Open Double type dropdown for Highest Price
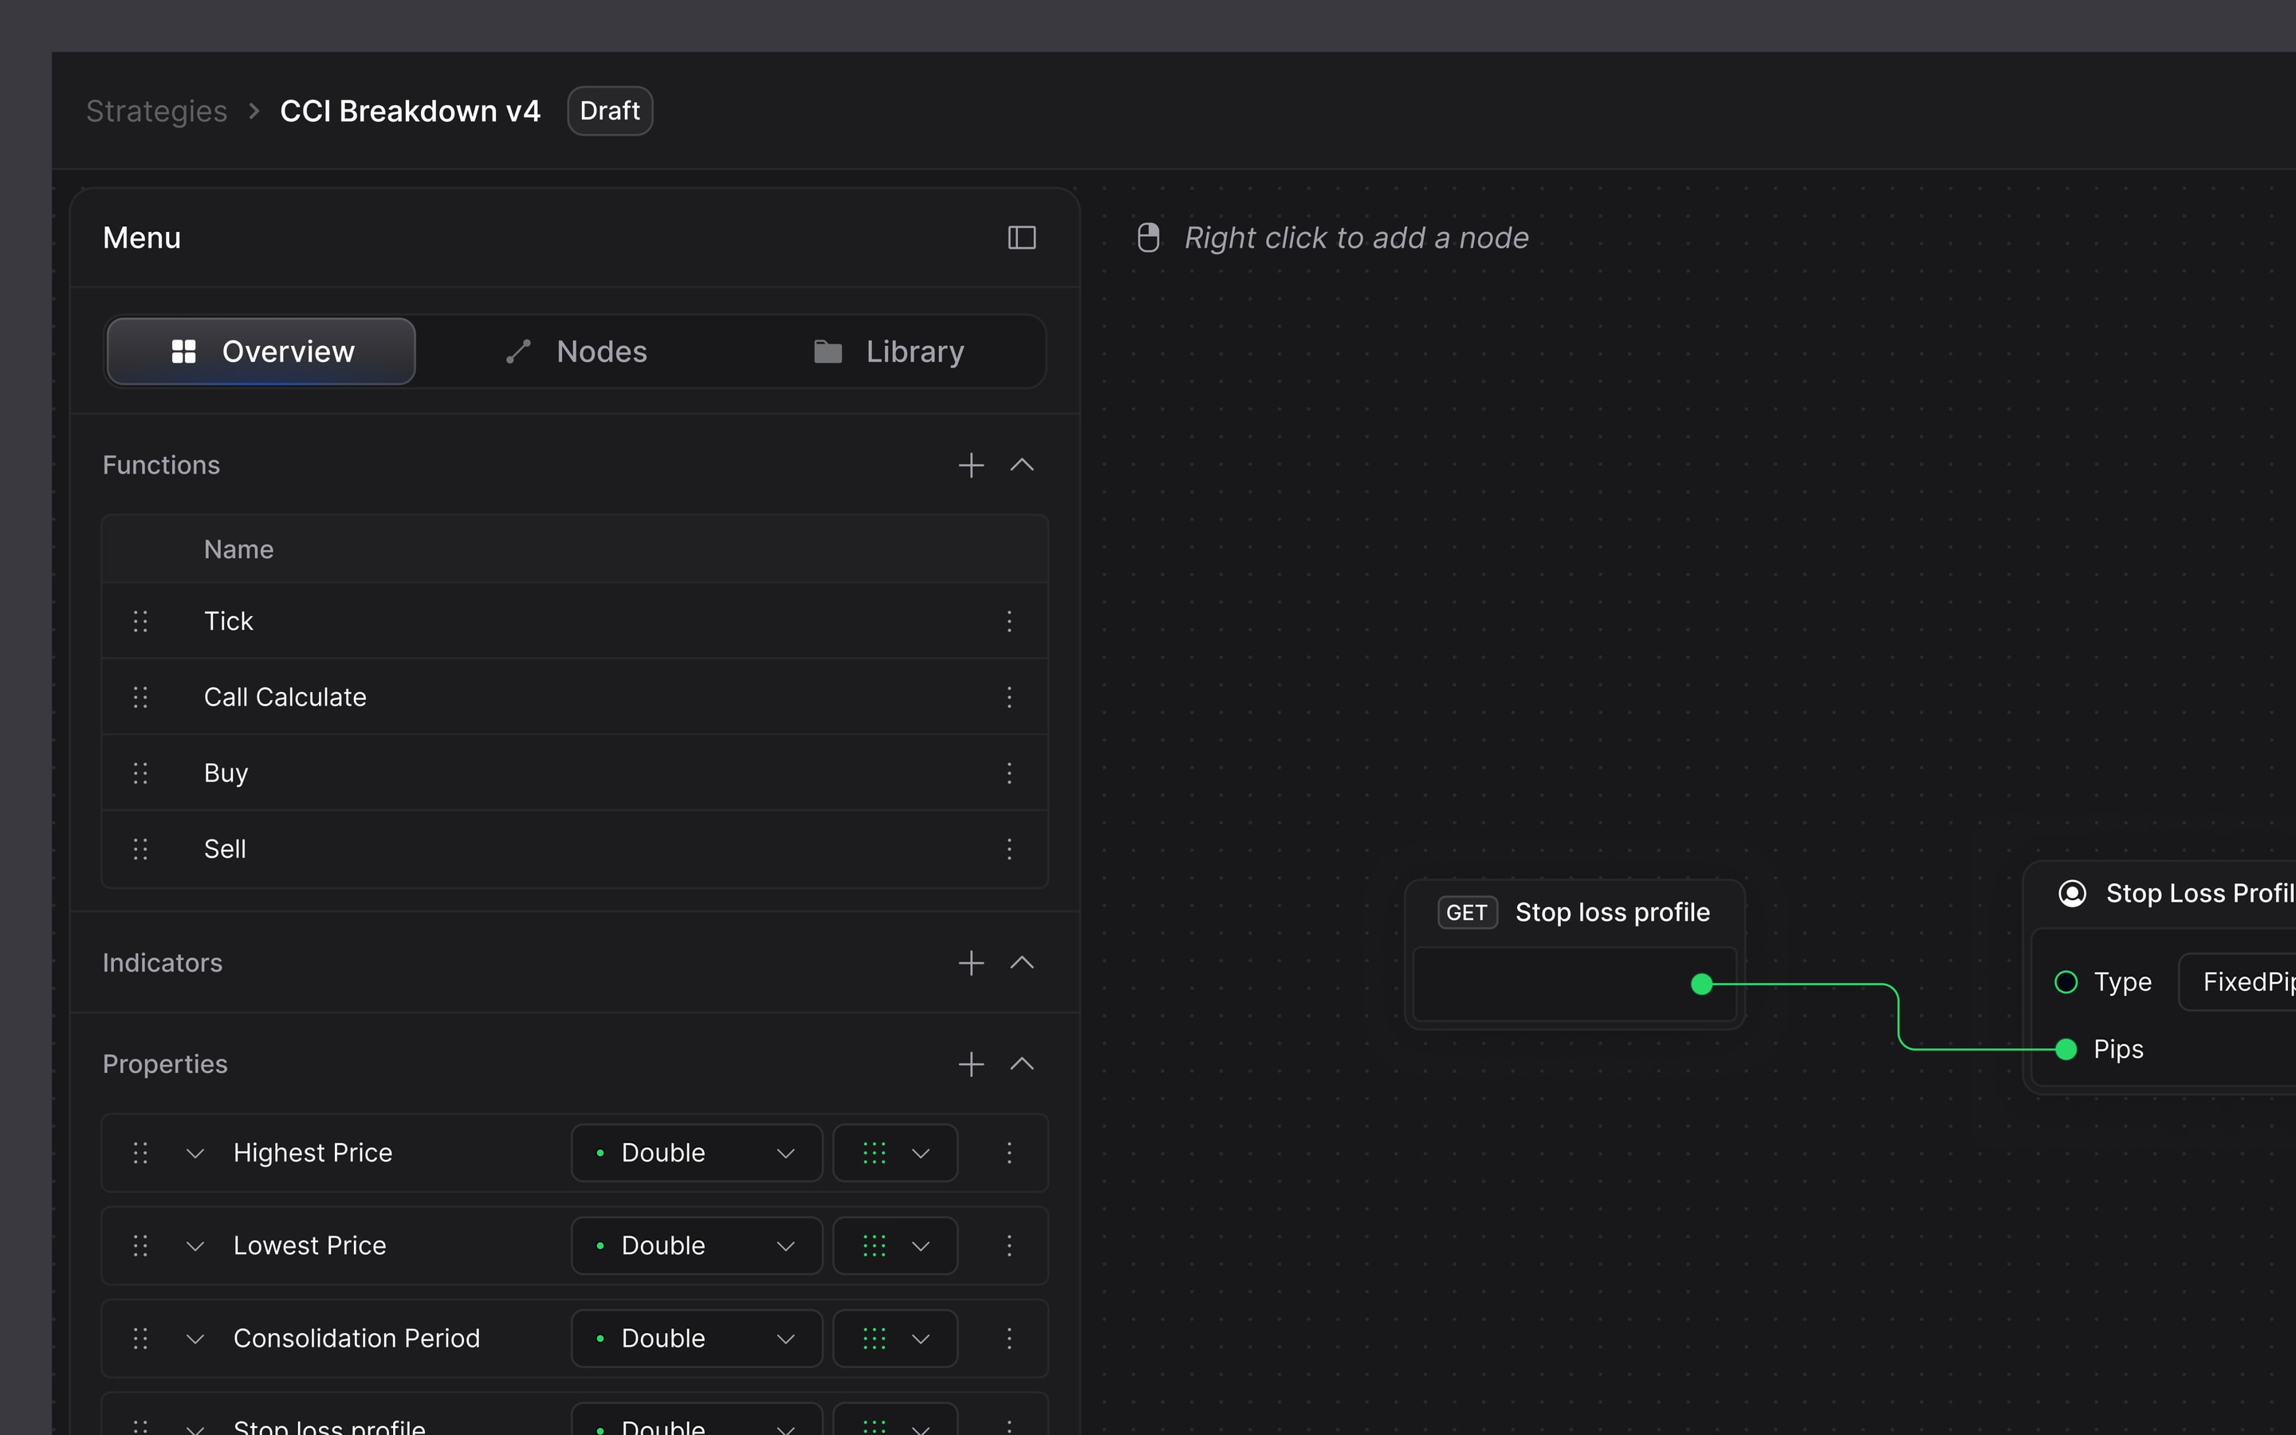The height and width of the screenshot is (1435, 2296). (x=697, y=1153)
